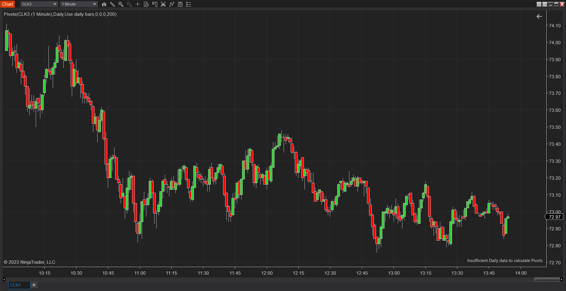Click the left arrow at chart top-right
This screenshot has height=291, width=566.
pyautogui.click(x=539, y=16)
